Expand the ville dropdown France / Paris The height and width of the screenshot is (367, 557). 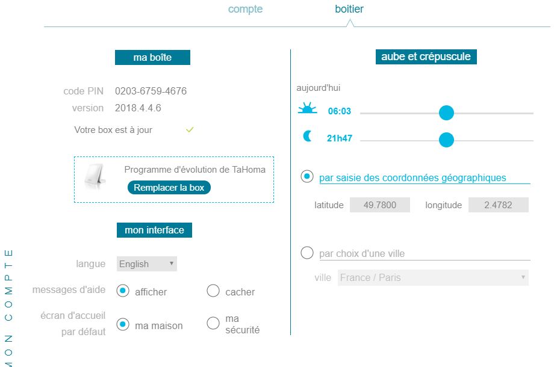point(433,278)
